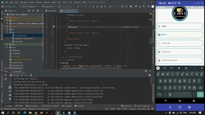The width and height of the screenshot is (205, 115).
Task: Stop the running app with red square
Action: 105,6
